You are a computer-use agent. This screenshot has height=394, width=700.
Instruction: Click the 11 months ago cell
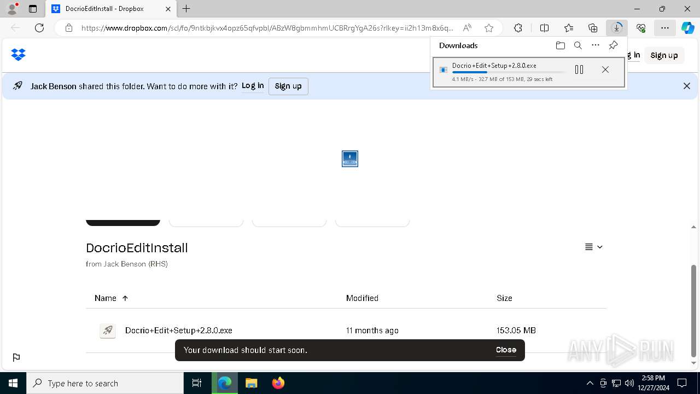coord(372,331)
